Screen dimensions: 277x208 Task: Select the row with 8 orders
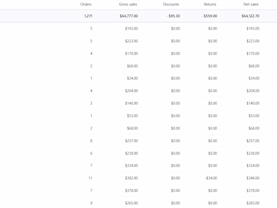pos(138,141)
